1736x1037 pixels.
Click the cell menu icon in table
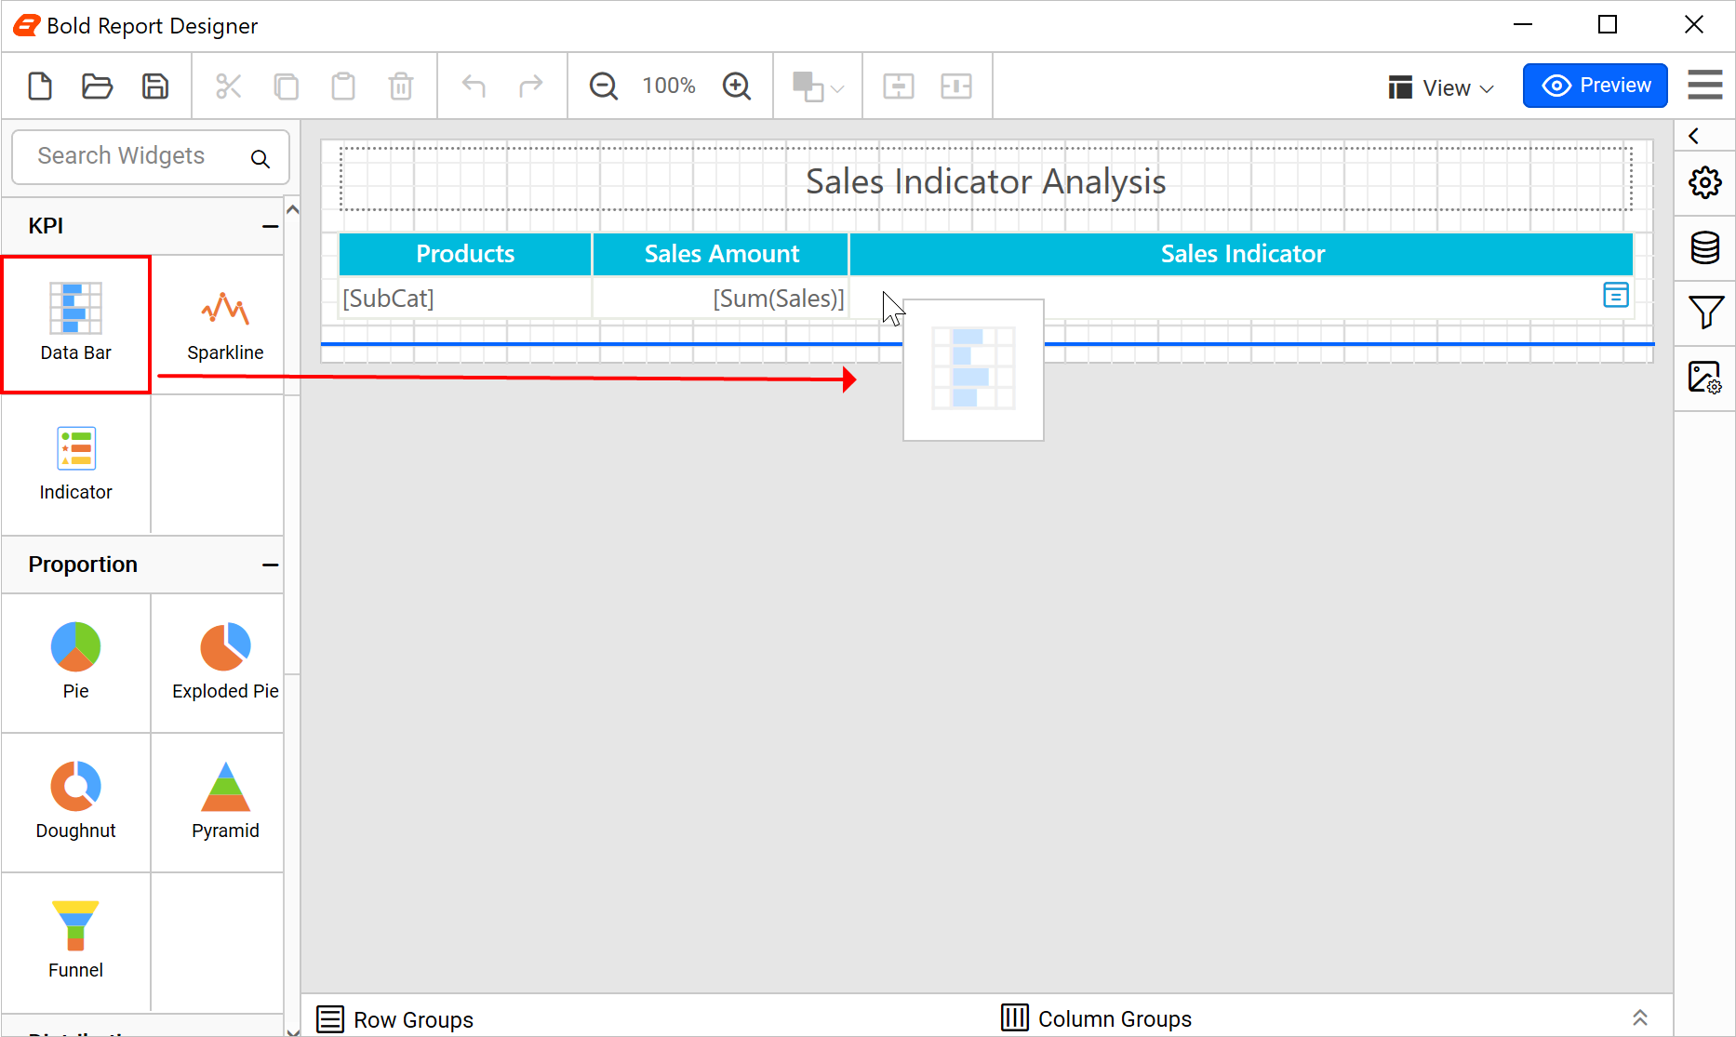click(1616, 295)
